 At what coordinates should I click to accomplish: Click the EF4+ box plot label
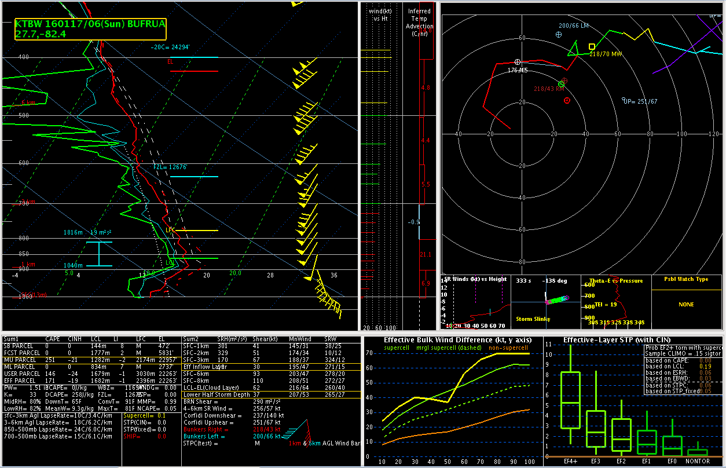[570, 462]
